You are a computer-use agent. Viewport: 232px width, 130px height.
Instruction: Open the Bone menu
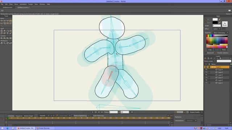16,4
